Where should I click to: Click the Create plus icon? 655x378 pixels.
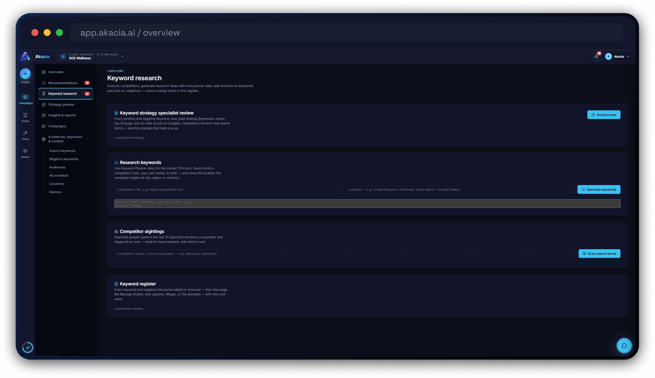tap(25, 74)
